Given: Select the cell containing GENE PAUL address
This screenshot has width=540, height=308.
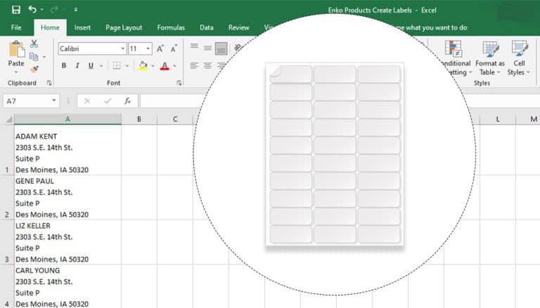Looking at the screenshot, I should 67,197.
